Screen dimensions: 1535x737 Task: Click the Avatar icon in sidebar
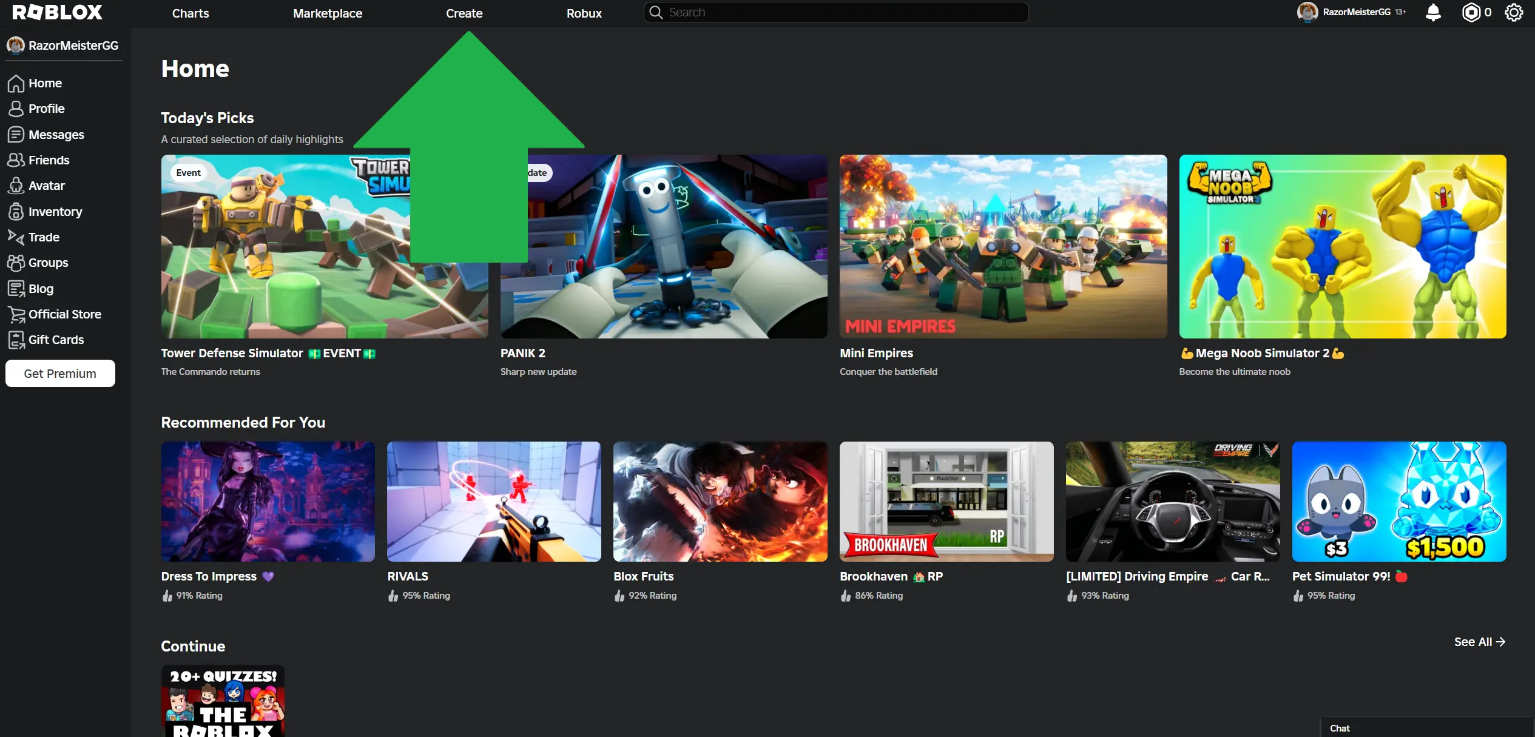16,186
